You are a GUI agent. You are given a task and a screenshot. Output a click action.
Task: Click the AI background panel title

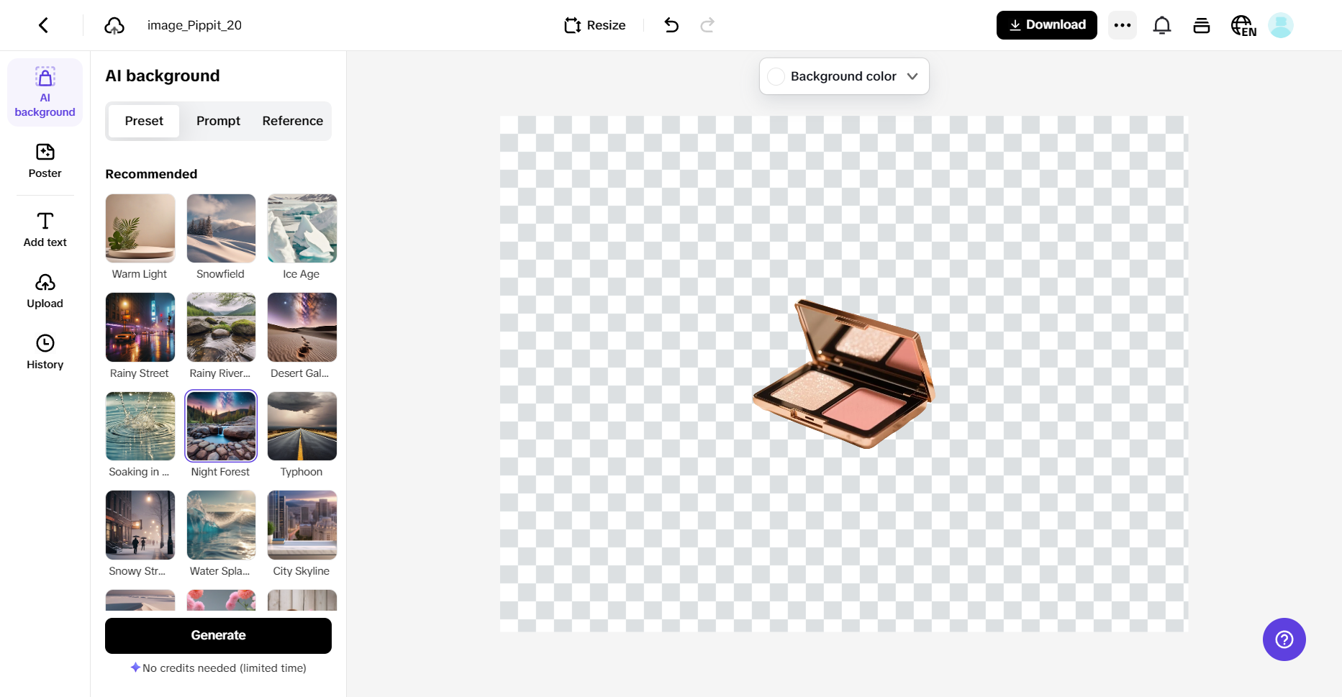click(163, 76)
